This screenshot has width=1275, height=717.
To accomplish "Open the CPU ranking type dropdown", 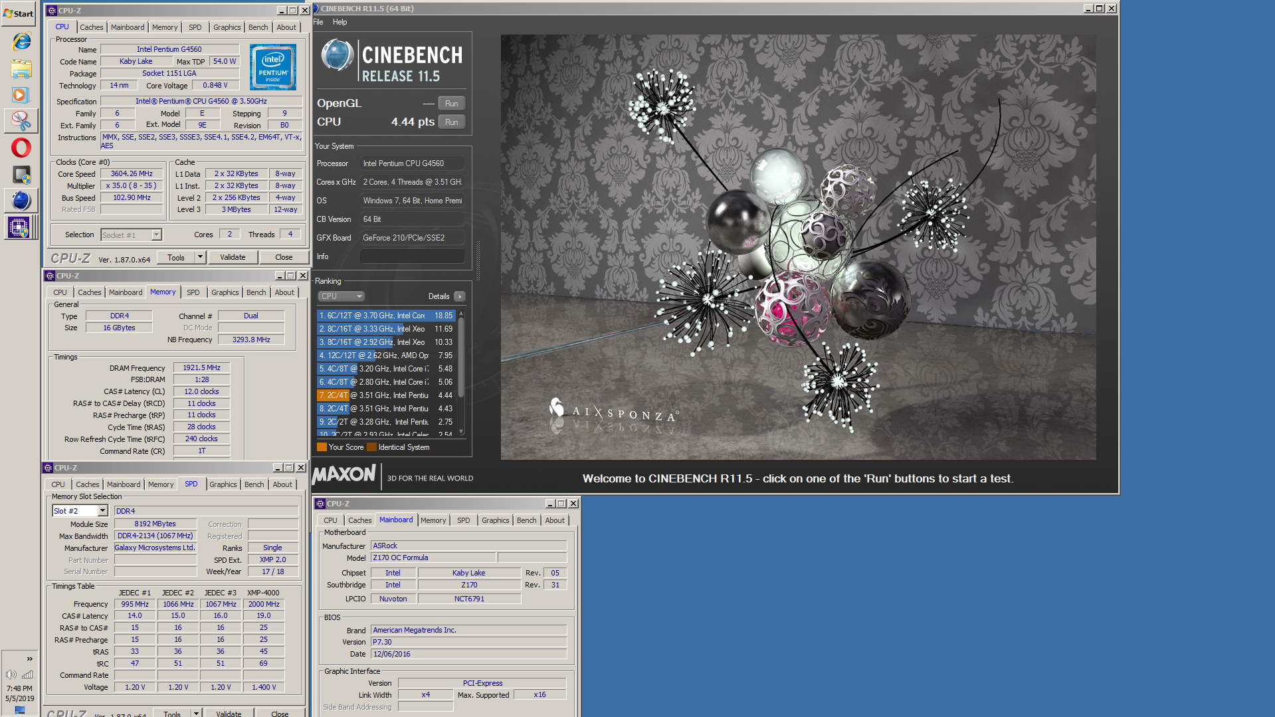I will tap(342, 296).
